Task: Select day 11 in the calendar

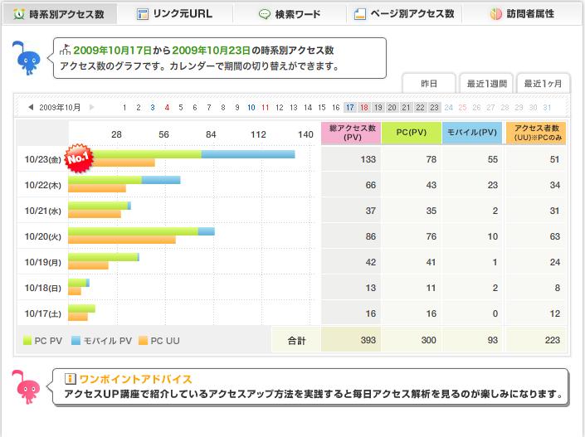Action: 266,108
